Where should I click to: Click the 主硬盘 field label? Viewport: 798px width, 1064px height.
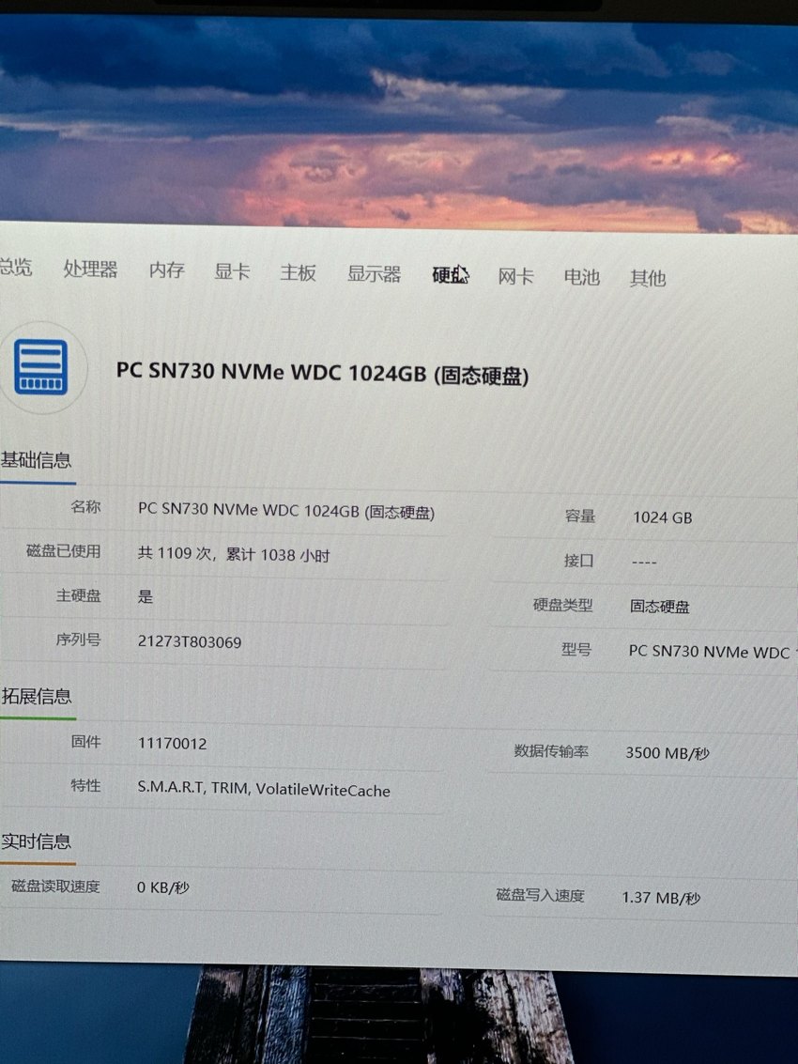coord(78,595)
